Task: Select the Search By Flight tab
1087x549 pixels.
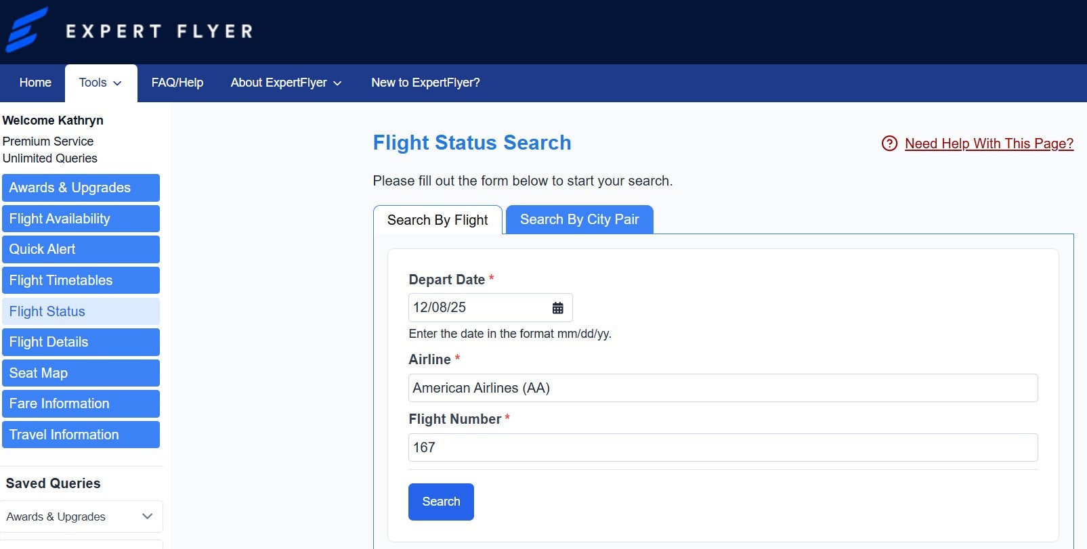Action: click(x=437, y=219)
